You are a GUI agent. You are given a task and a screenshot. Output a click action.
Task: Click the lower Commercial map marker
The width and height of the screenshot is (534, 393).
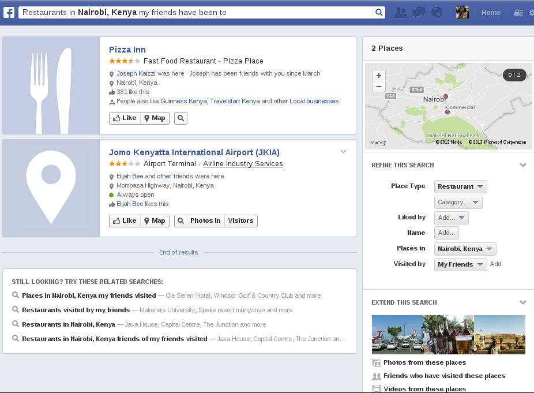447,112
